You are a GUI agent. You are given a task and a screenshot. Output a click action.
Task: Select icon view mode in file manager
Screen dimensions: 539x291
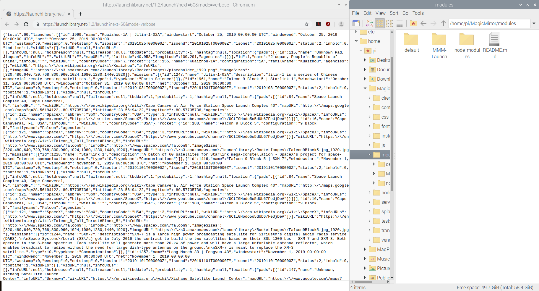coord(380,23)
